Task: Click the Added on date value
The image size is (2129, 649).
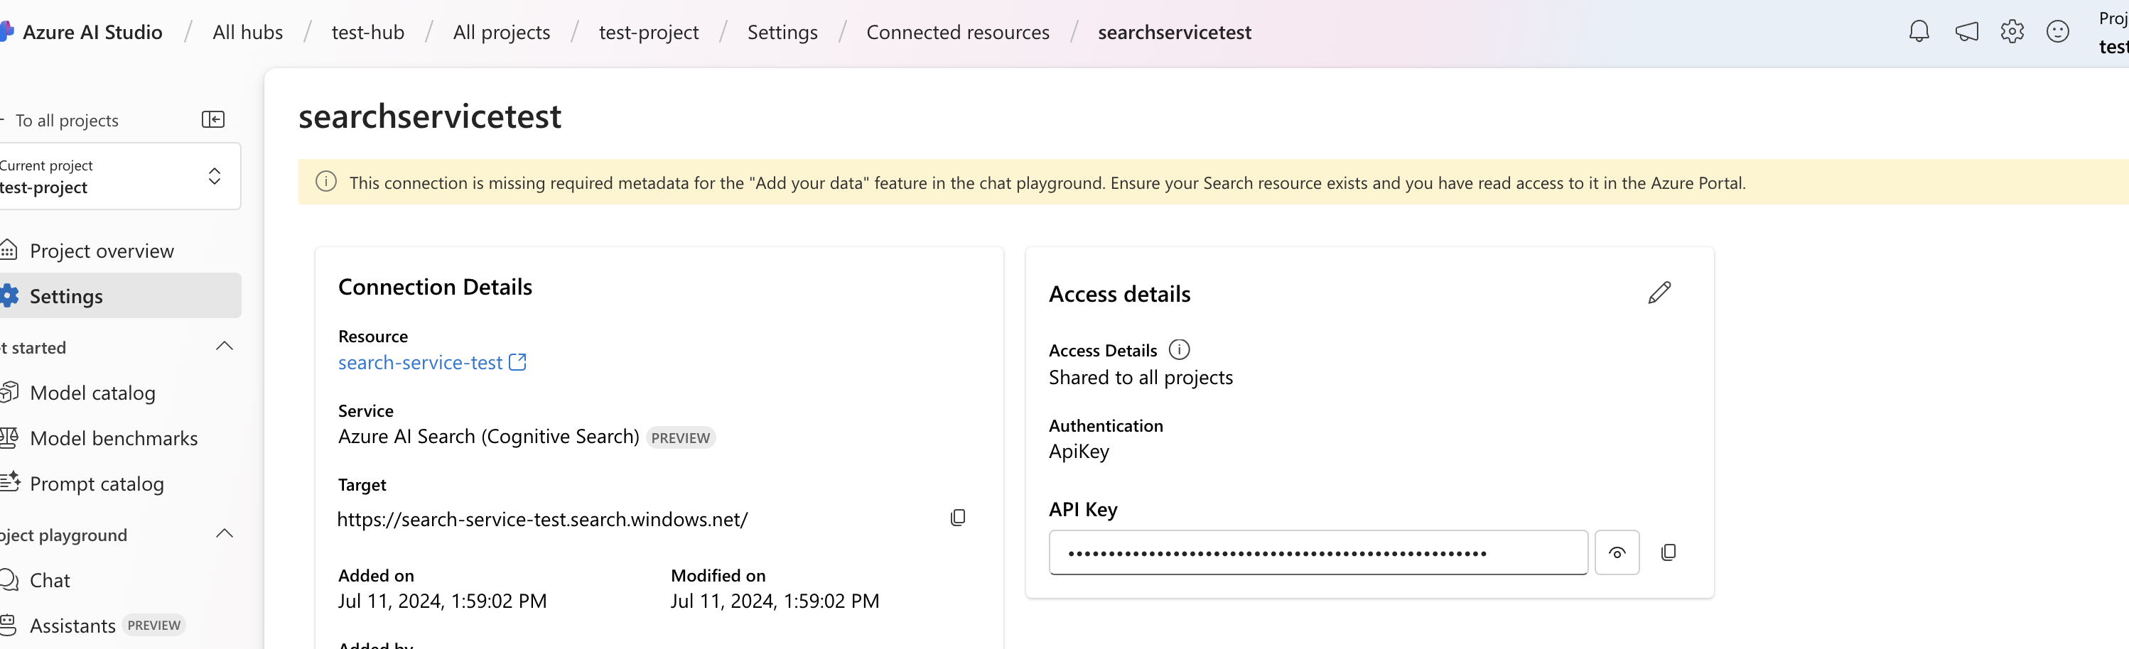Action: (442, 601)
